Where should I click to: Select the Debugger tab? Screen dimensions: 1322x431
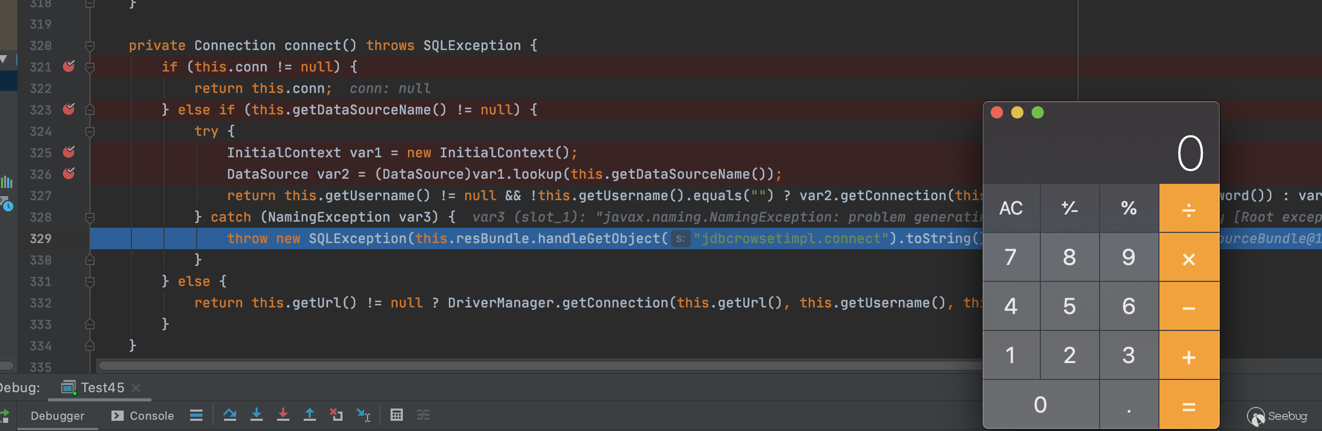pos(57,415)
